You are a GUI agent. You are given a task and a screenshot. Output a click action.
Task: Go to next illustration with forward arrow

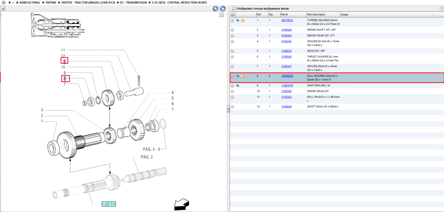[222, 8]
